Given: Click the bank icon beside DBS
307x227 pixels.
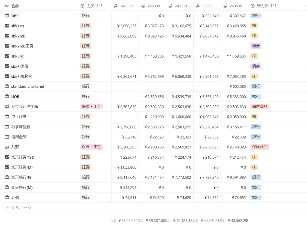Looking at the screenshot, I should pyautogui.click(x=7, y=16).
